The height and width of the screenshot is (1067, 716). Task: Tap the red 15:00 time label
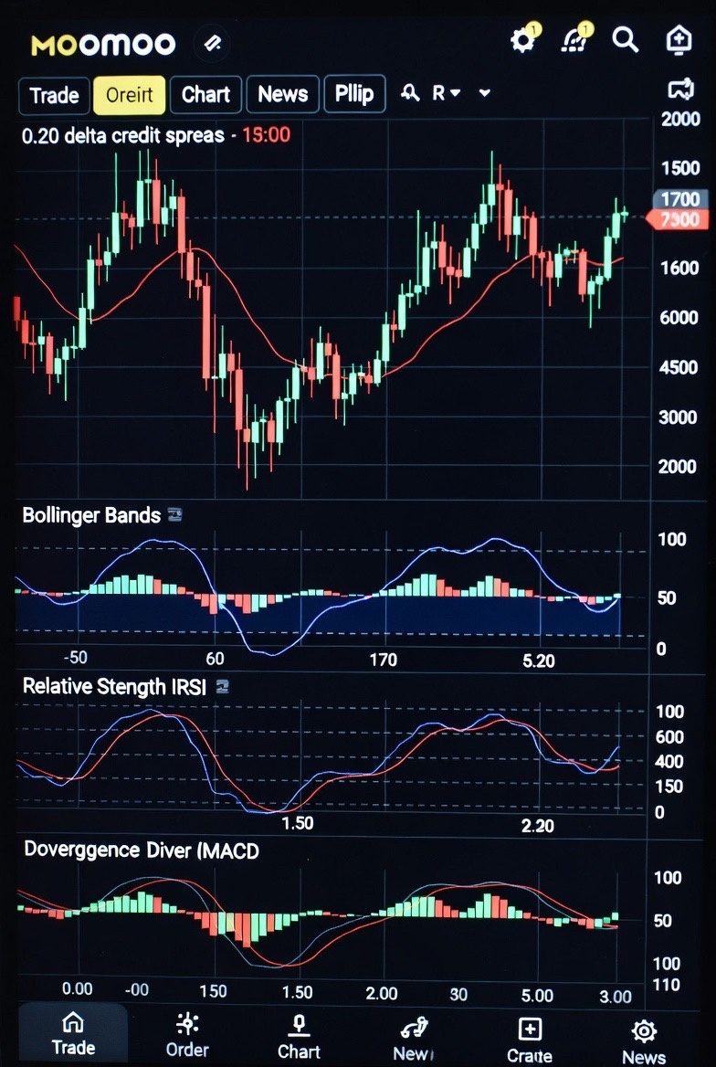[266, 134]
